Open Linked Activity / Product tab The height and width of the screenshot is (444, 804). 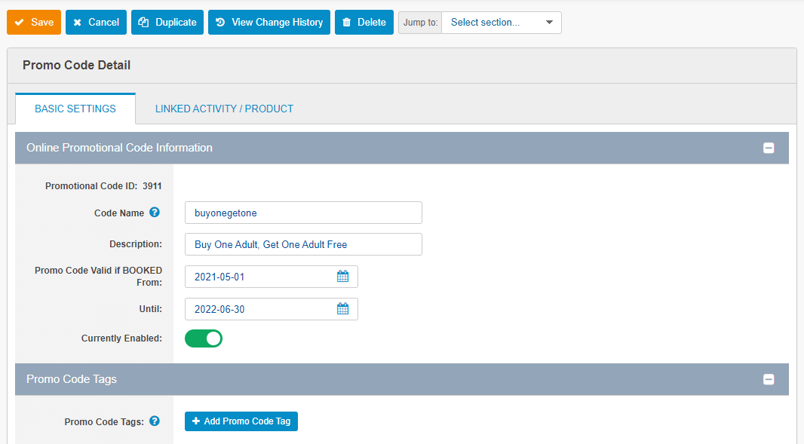(224, 109)
